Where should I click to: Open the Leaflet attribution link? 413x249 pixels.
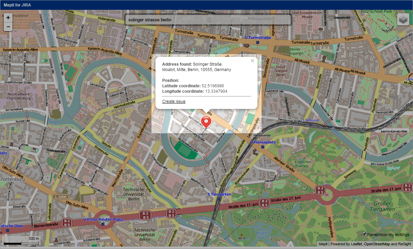357,244
